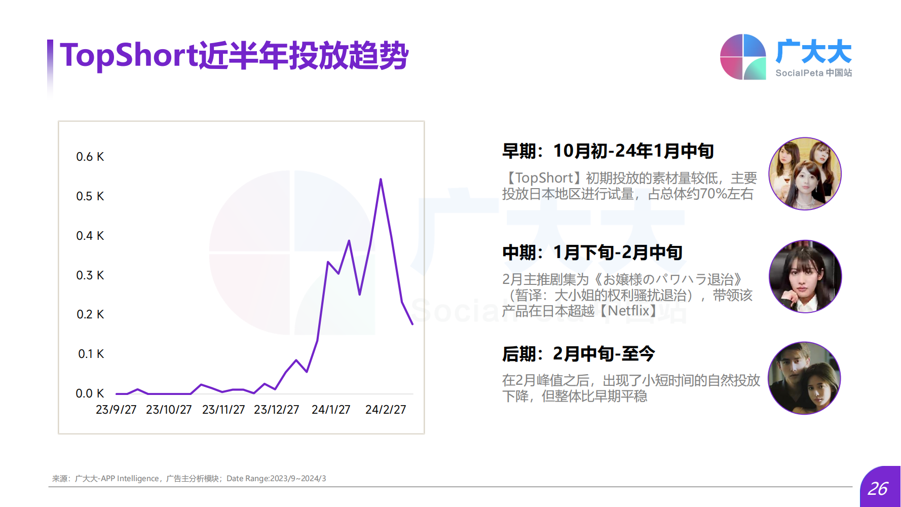Click the blue 广大大 brand wordmark
Screen dimensions: 901x507
(813, 52)
